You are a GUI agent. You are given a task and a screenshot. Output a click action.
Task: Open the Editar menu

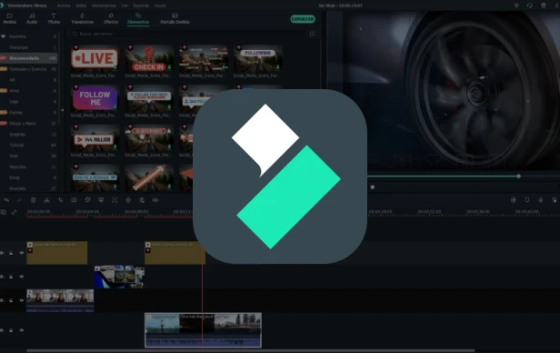81,5
